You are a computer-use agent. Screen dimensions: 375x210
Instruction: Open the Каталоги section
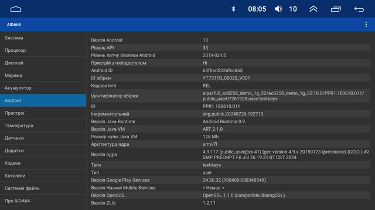tap(43, 176)
